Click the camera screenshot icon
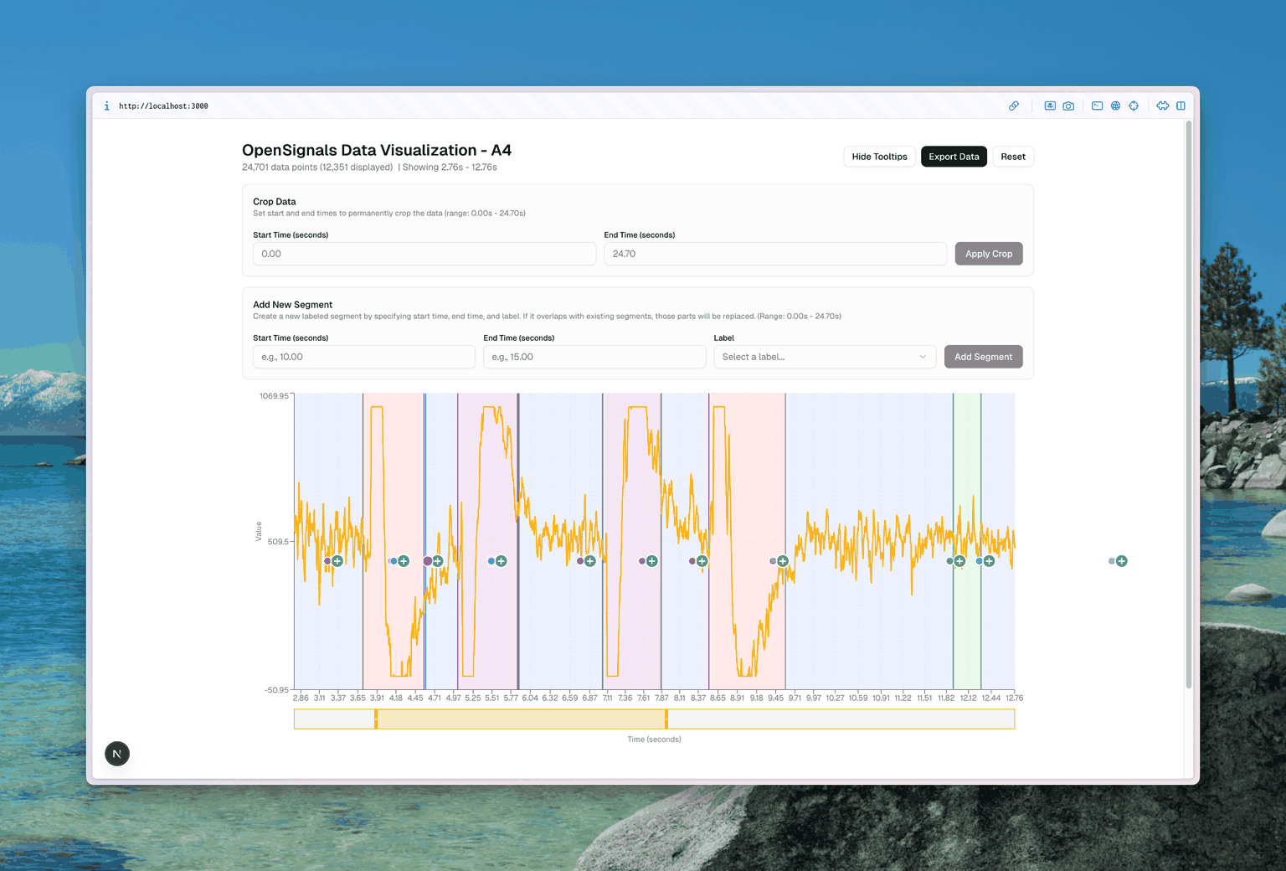Screen dimensions: 1286x871 coord(1068,106)
